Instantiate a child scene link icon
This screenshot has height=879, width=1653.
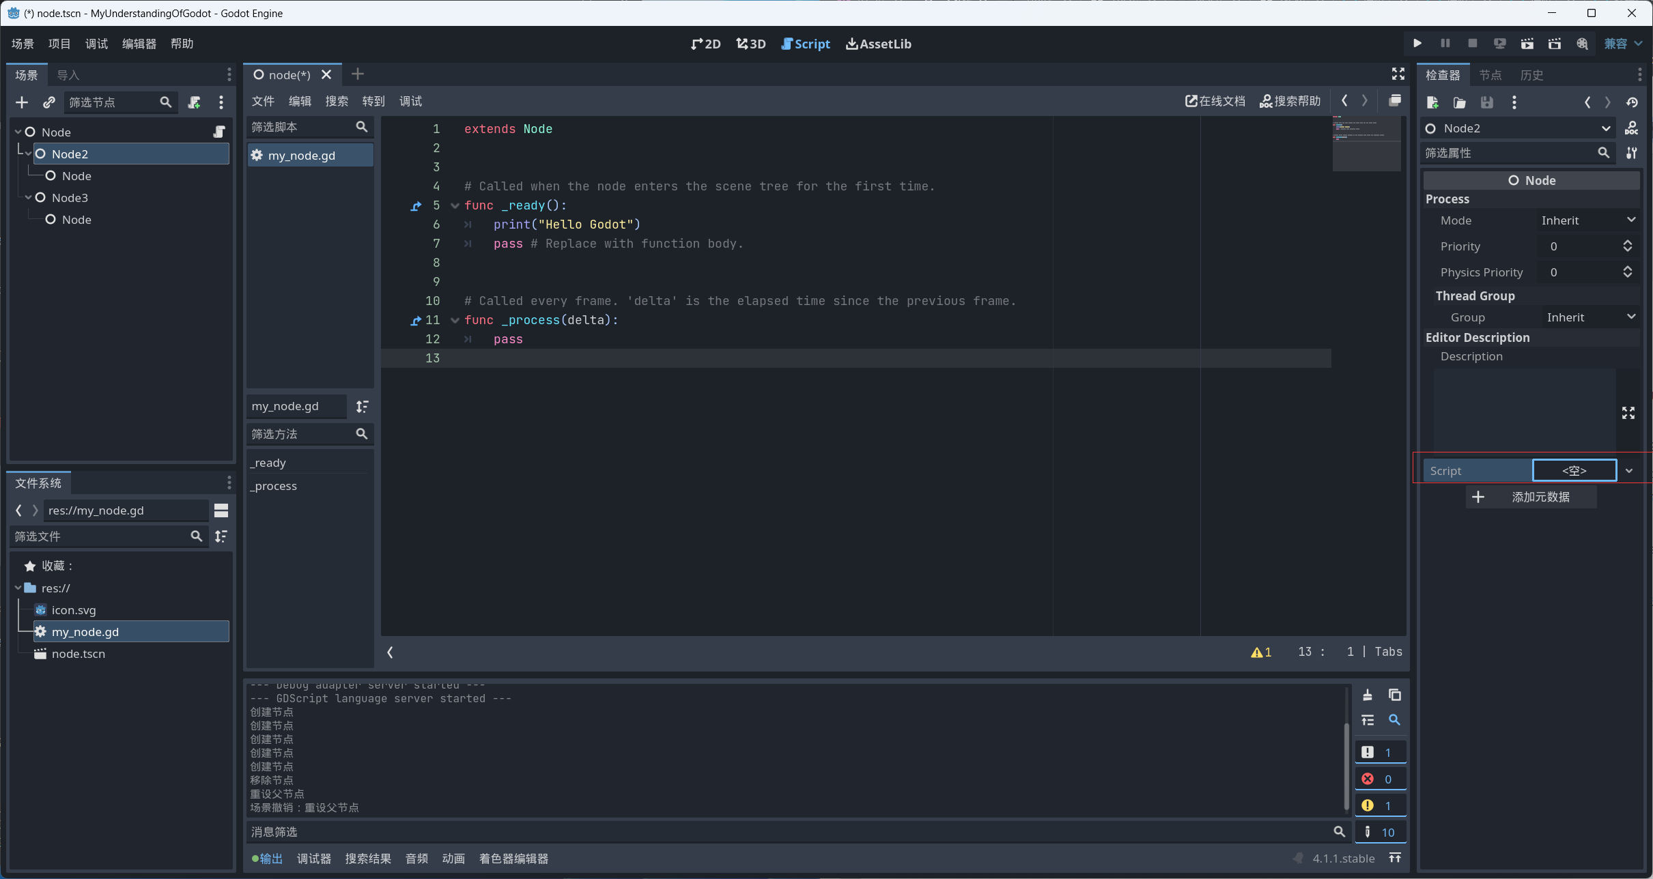click(x=49, y=102)
